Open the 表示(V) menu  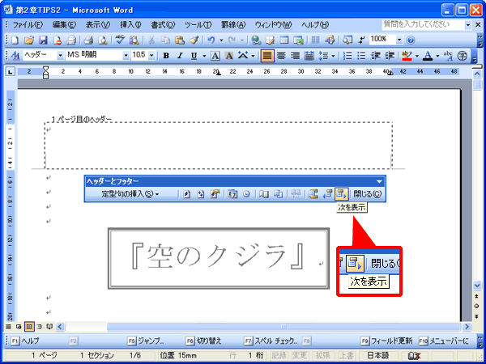tap(98, 25)
